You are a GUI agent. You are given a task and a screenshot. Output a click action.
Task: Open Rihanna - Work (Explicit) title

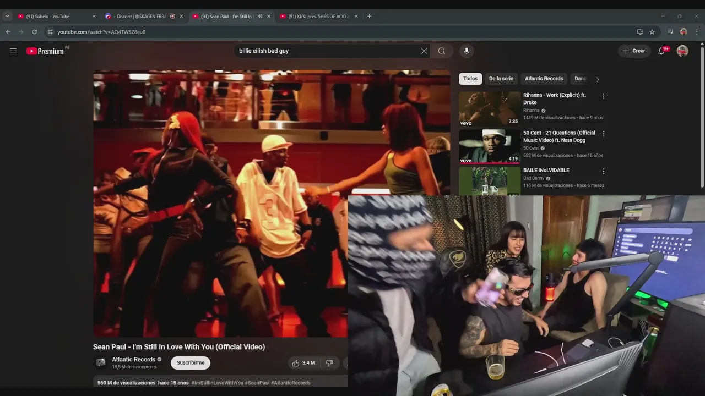[555, 99]
